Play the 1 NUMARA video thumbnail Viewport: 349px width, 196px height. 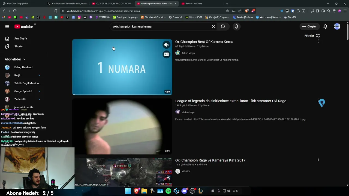pos(122,67)
